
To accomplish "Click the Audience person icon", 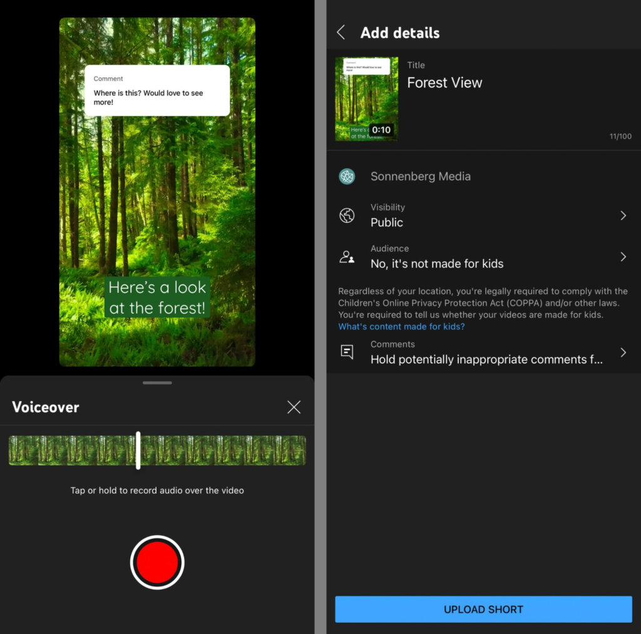I will click(x=347, y=257).
